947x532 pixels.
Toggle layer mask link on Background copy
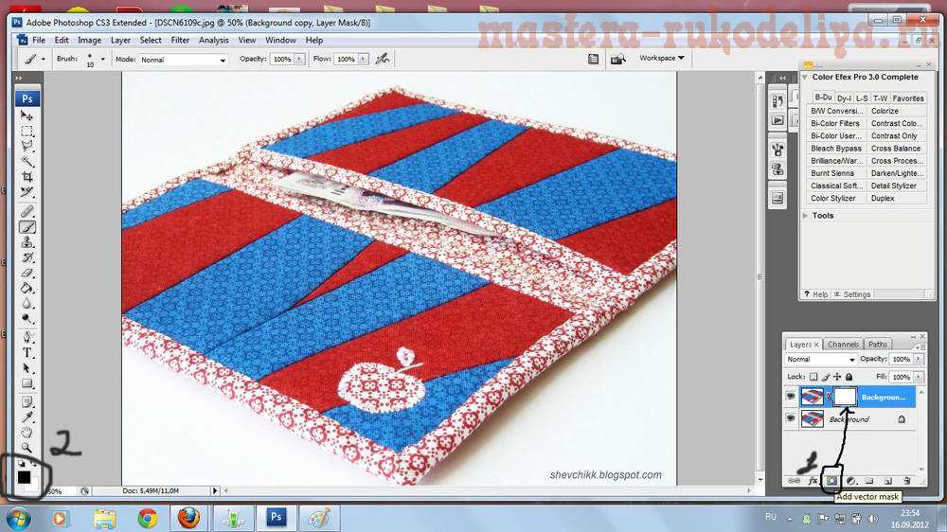pos(829,397)
